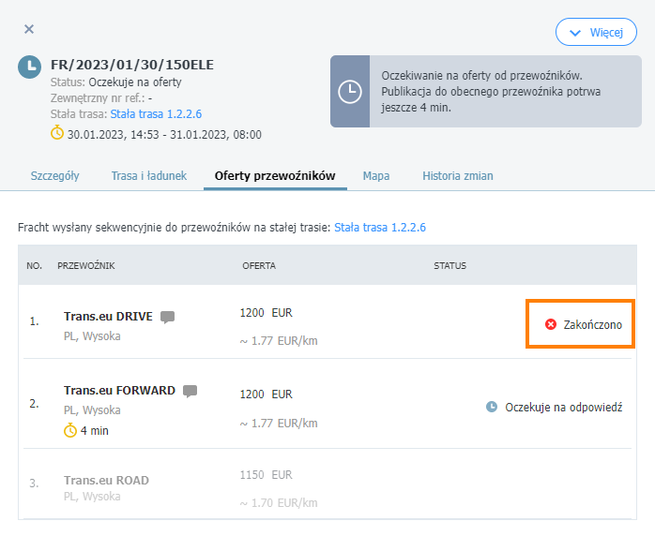The image size is (655, 536).
Task: Click the clock icon beside Oczekuje na odpowiedź
Action: coord(492,407)
